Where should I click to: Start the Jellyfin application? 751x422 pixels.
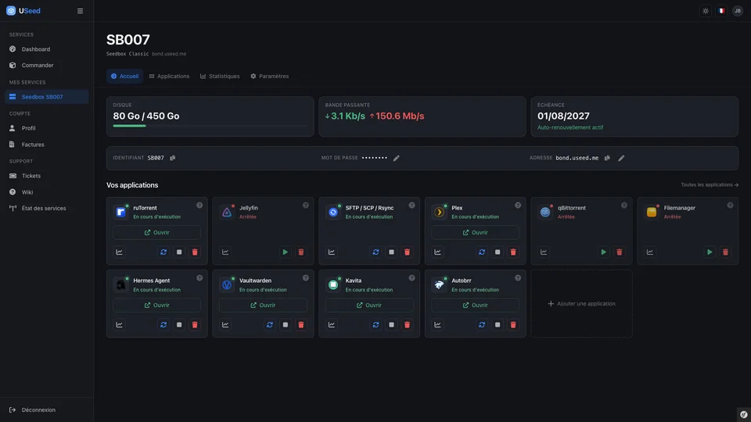286,252
